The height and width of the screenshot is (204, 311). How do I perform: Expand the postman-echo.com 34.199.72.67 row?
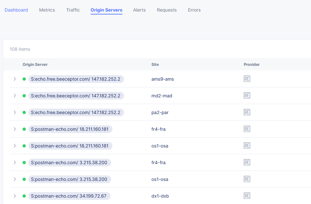click(15, 196)
